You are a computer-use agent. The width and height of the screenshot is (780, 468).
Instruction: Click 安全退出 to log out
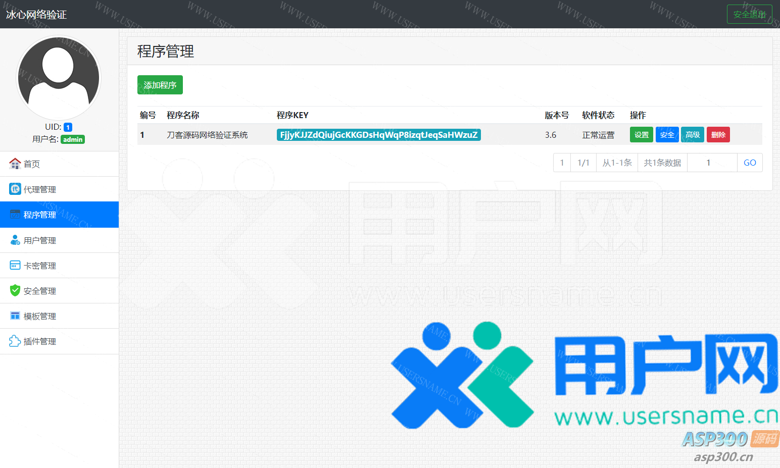pos(749,14)
